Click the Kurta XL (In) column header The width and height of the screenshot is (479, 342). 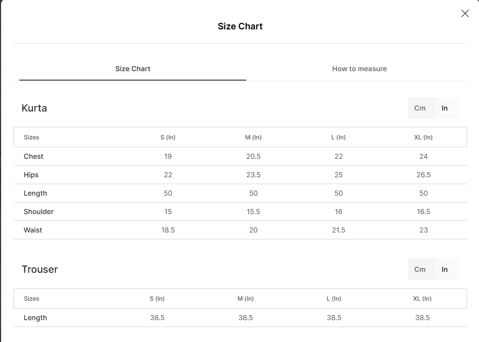[423, 137]
